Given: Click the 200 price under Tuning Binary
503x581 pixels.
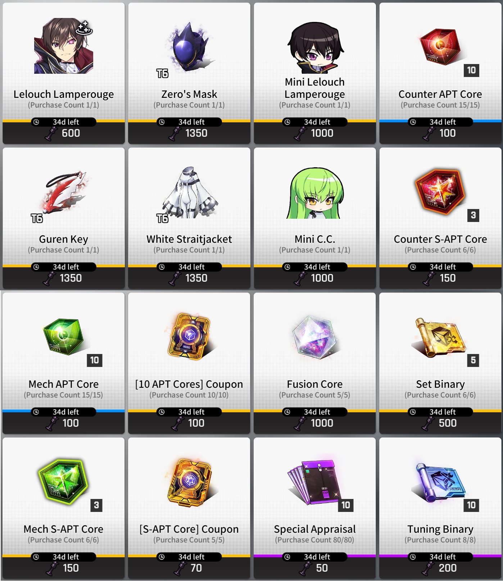Looking at the screenshot, I should (447, 568).
